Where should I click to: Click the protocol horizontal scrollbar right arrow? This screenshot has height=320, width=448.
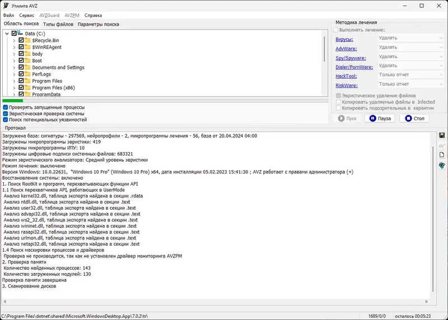427,302
